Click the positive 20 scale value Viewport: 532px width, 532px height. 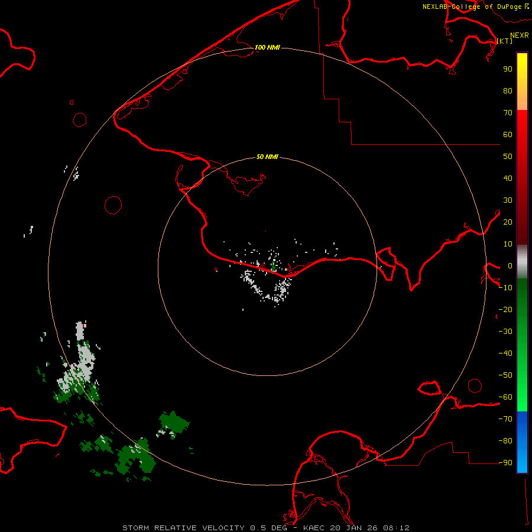click(x=508, y=222)
